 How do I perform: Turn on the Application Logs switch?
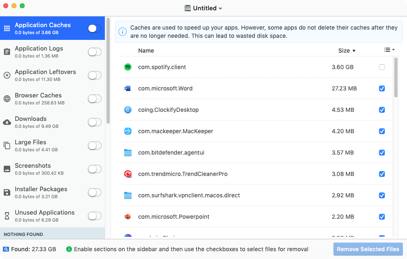coord(95,52)
